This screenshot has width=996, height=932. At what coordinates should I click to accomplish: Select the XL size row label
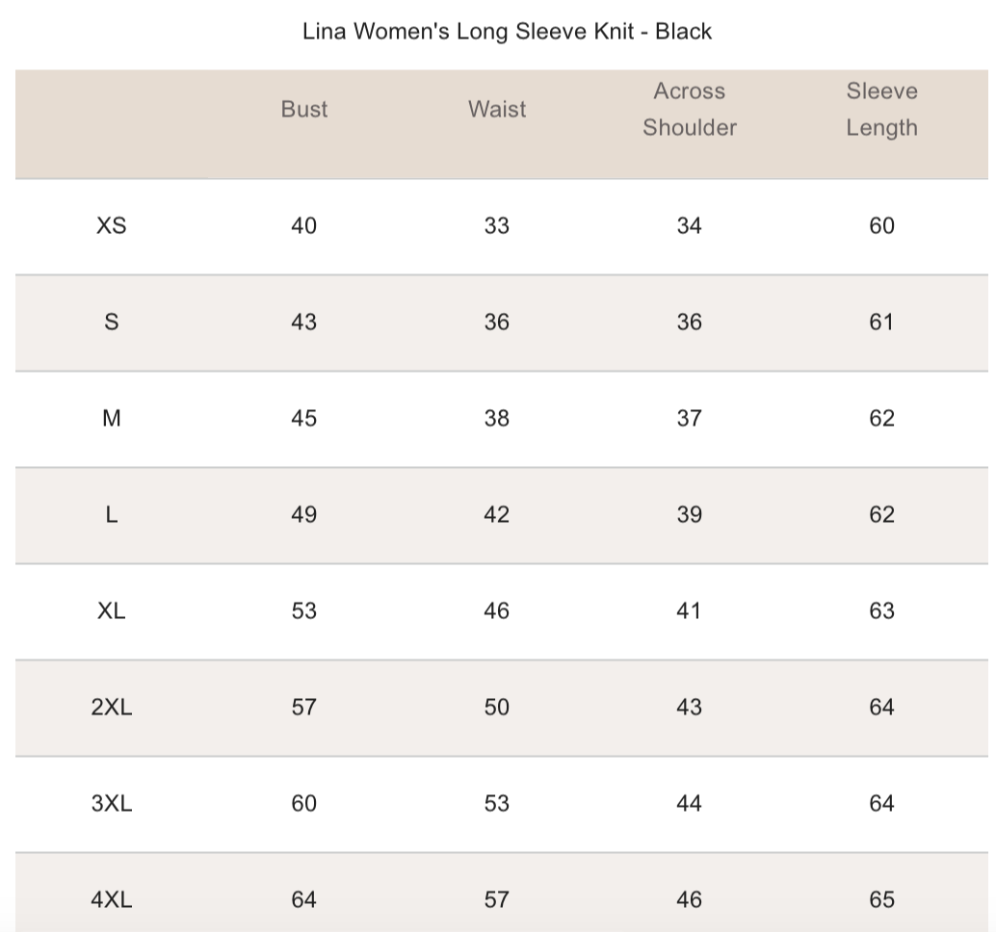pyautogui.click(x=112, y=610)
